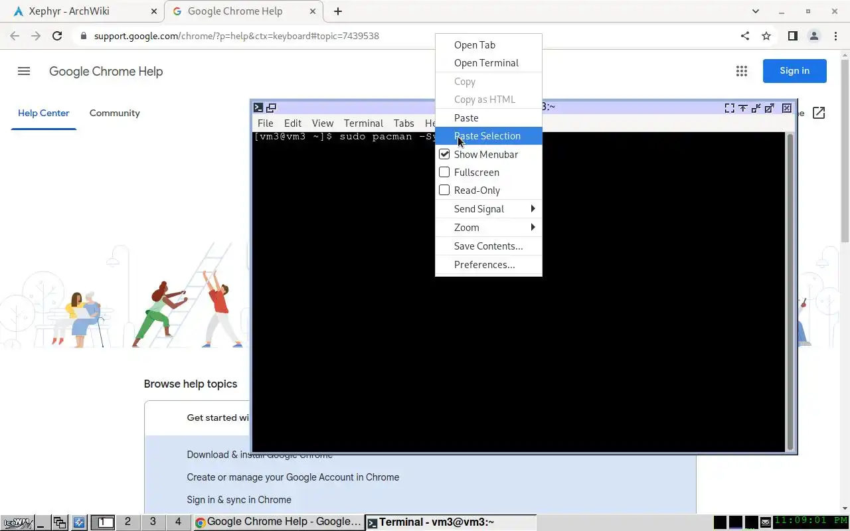The height and width of the screenshot is (531, 850).
Task: Click the terminal titlebar maximize icon
Action: coord(769,108)
